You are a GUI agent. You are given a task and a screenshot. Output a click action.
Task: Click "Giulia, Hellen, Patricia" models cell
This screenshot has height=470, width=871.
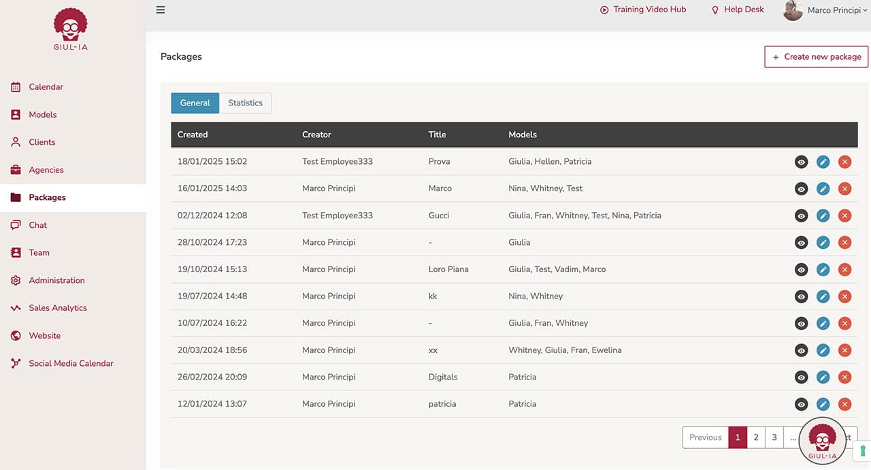click(550, 162)
